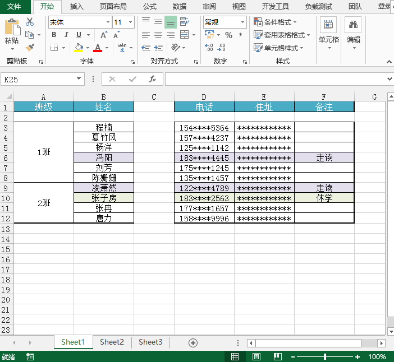Click the percent style button
Viewport: 394px width, 362px height.
[228, 35]
